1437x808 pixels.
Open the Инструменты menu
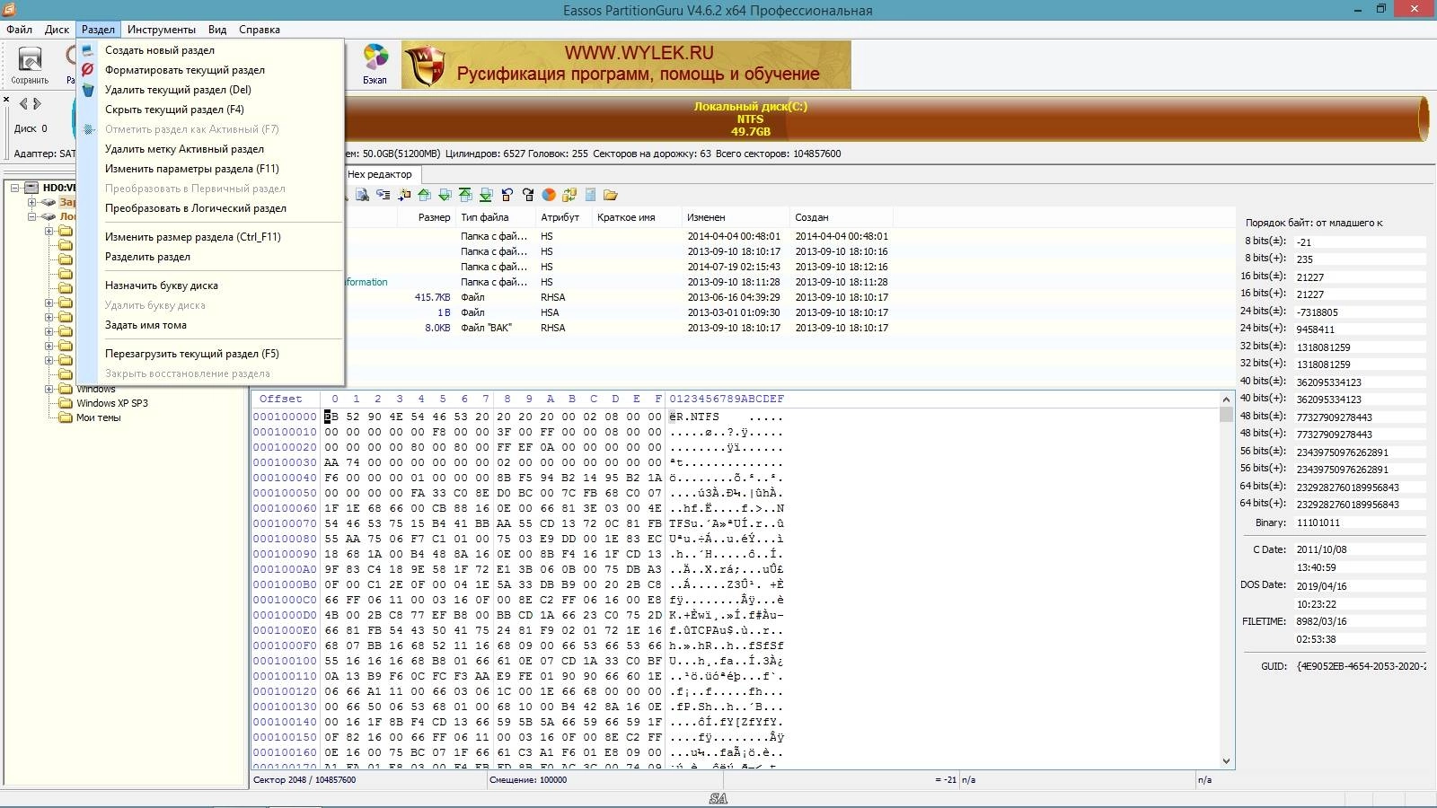pos(162,30)
